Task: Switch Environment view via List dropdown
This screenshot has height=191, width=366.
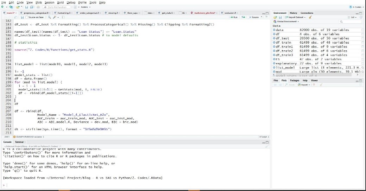Action: pos(352,17)
